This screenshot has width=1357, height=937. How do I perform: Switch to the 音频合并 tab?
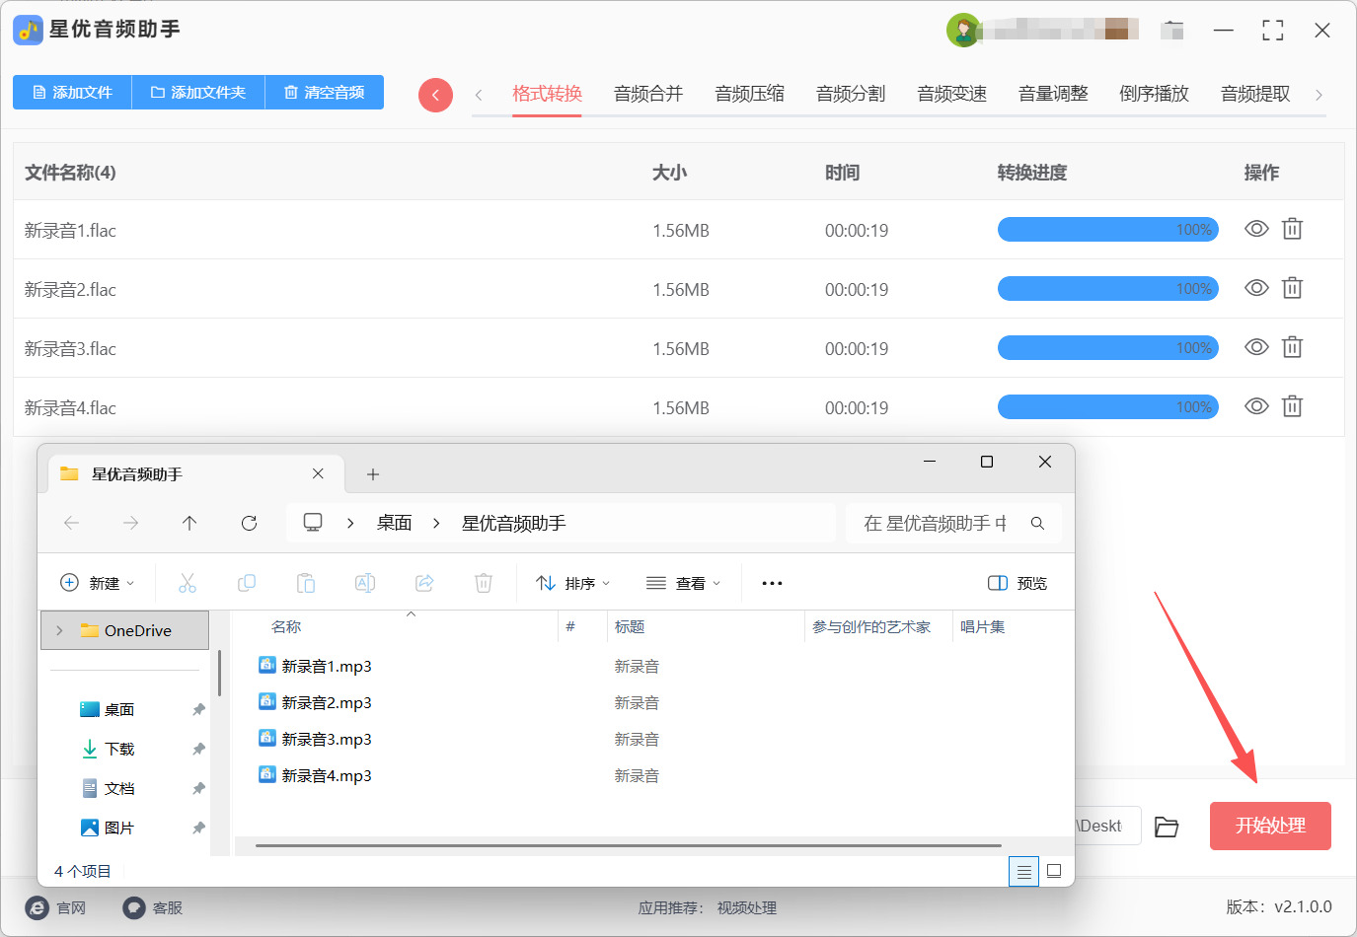click(x=648, y=94)
